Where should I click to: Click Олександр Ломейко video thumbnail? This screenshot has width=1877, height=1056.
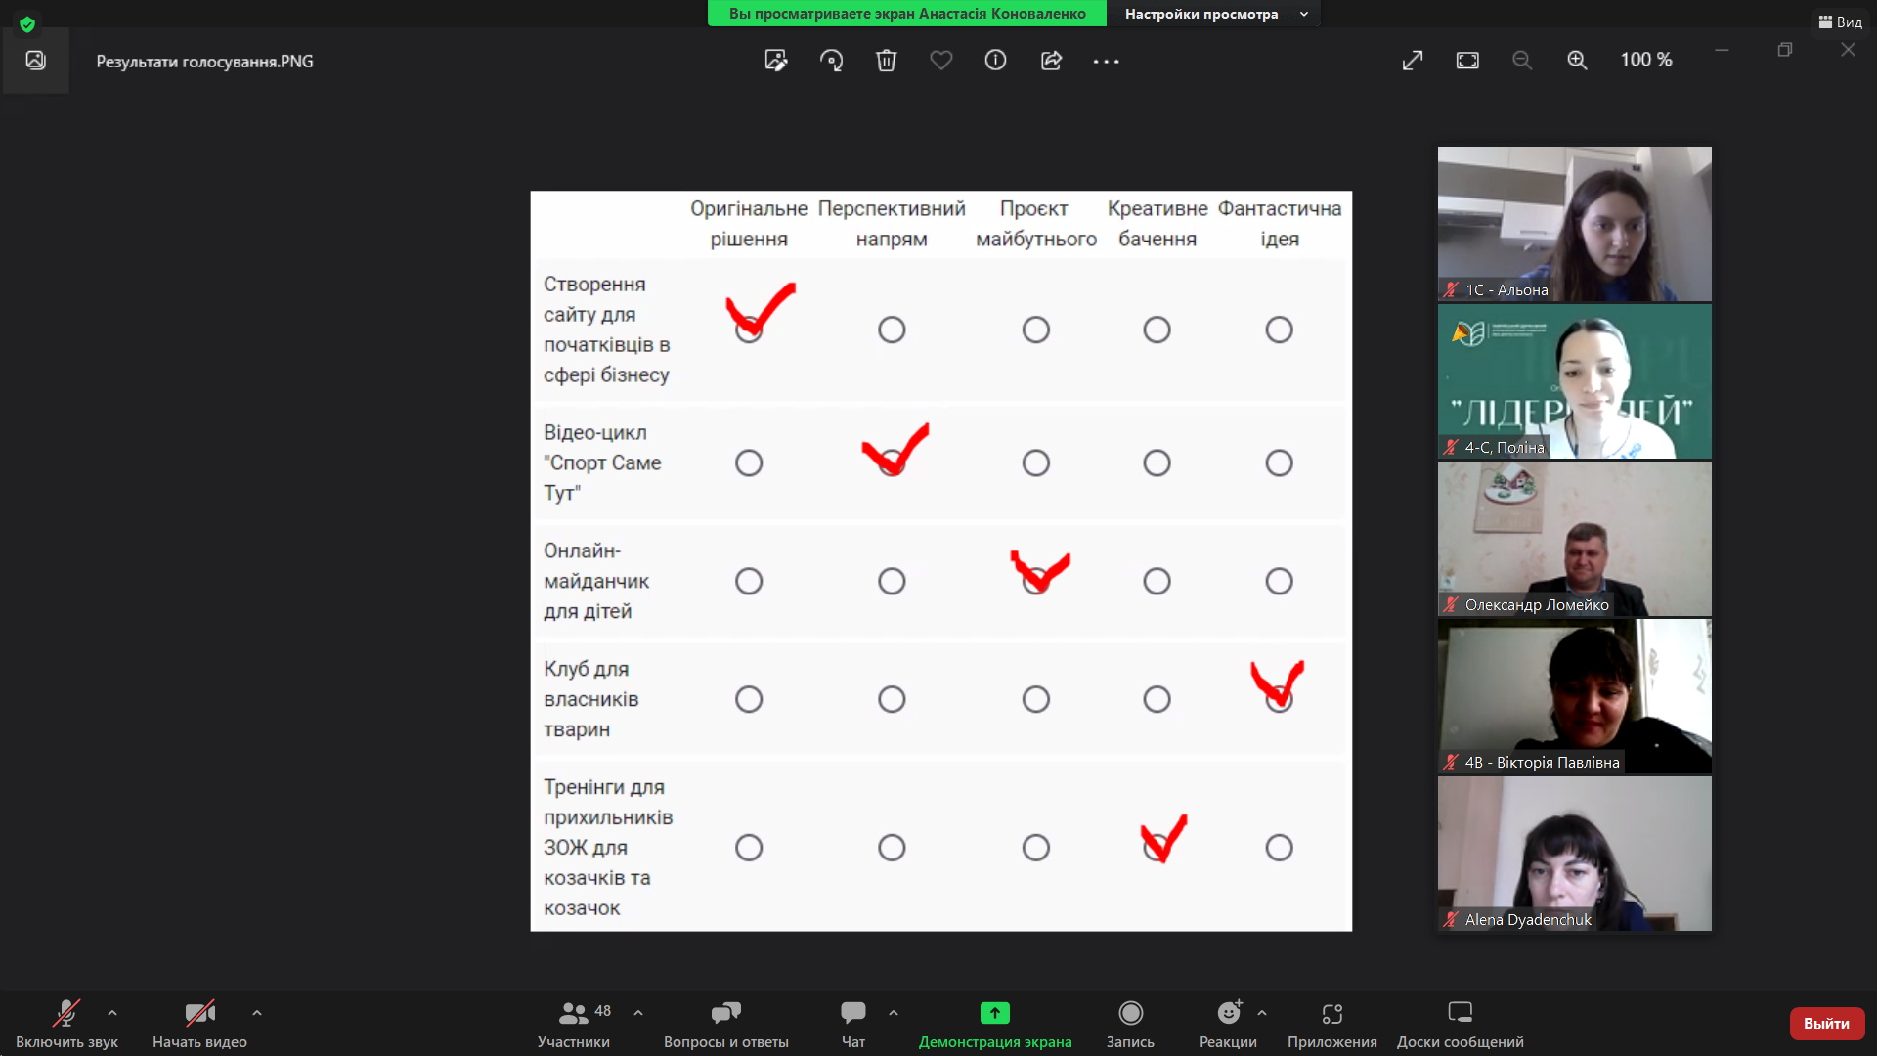click(x=1574, y=539)
